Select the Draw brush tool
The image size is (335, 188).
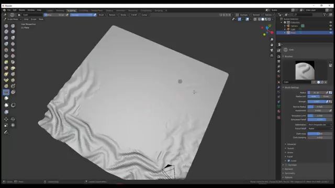click(6, 26)
